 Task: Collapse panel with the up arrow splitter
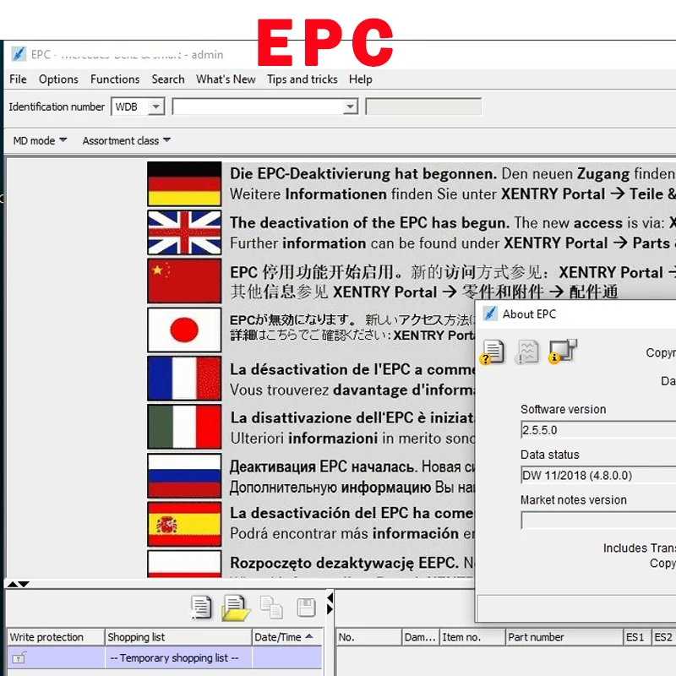[13, 584]
